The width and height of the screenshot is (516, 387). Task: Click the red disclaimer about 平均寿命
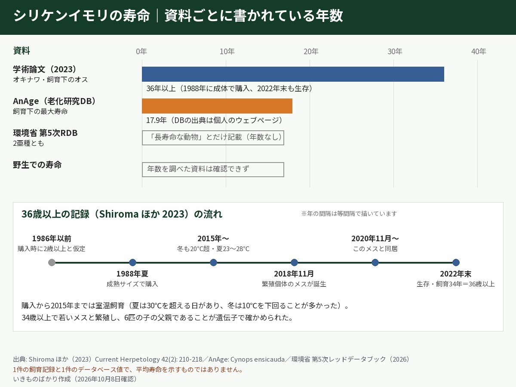[129, 369]
